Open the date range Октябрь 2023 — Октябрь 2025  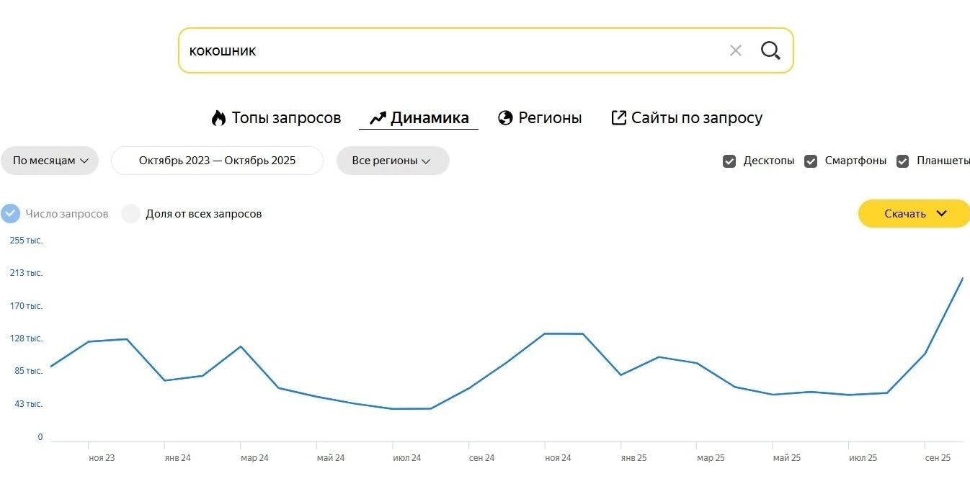click(x=217, y=161)
